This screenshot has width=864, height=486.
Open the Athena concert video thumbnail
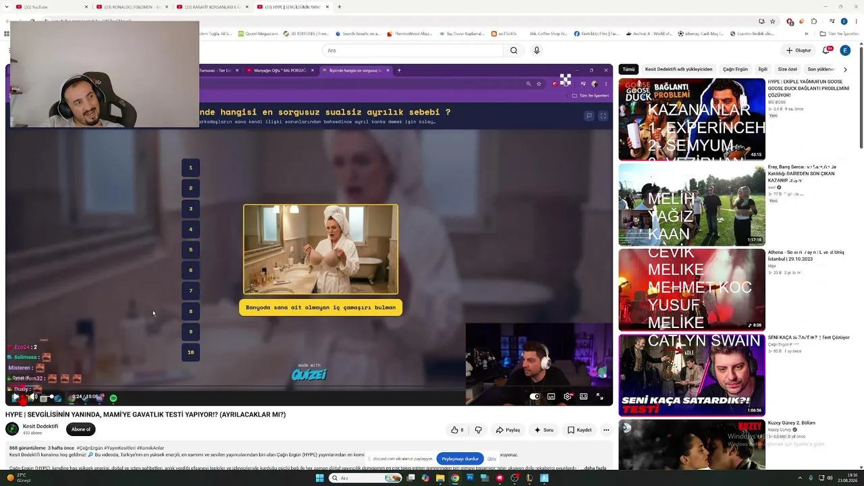click(692, 290)
